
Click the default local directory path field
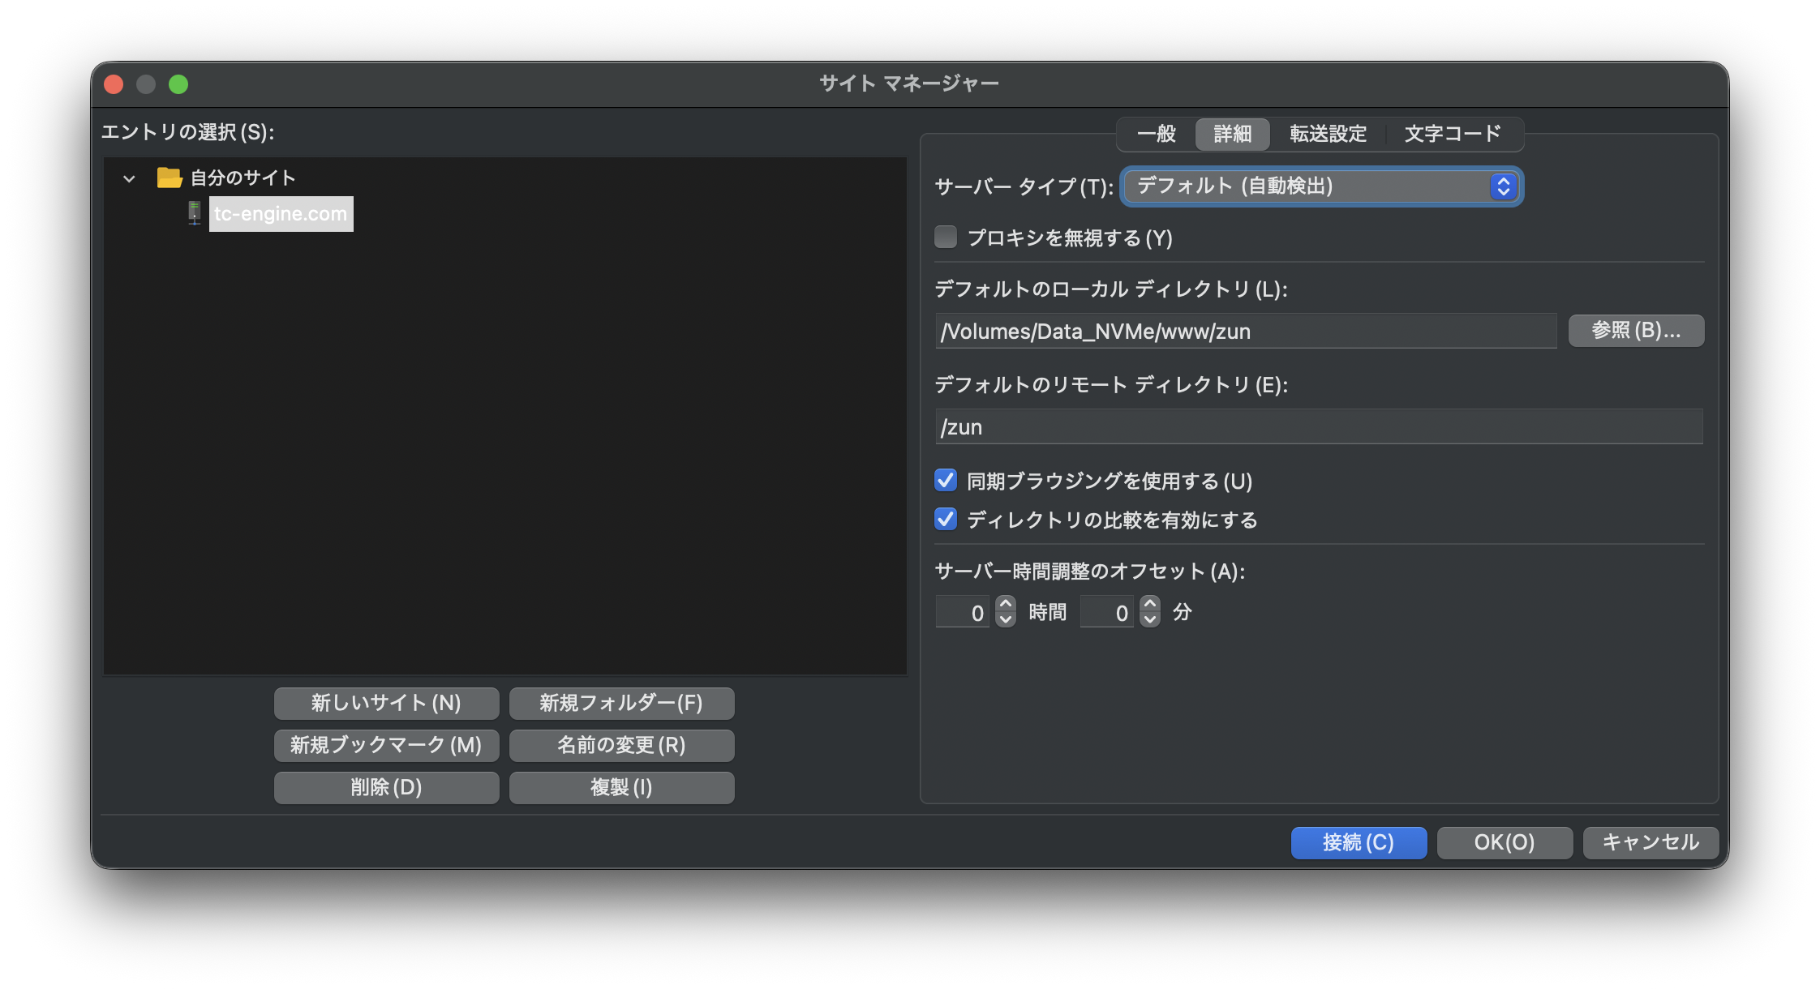(1245, 332)
